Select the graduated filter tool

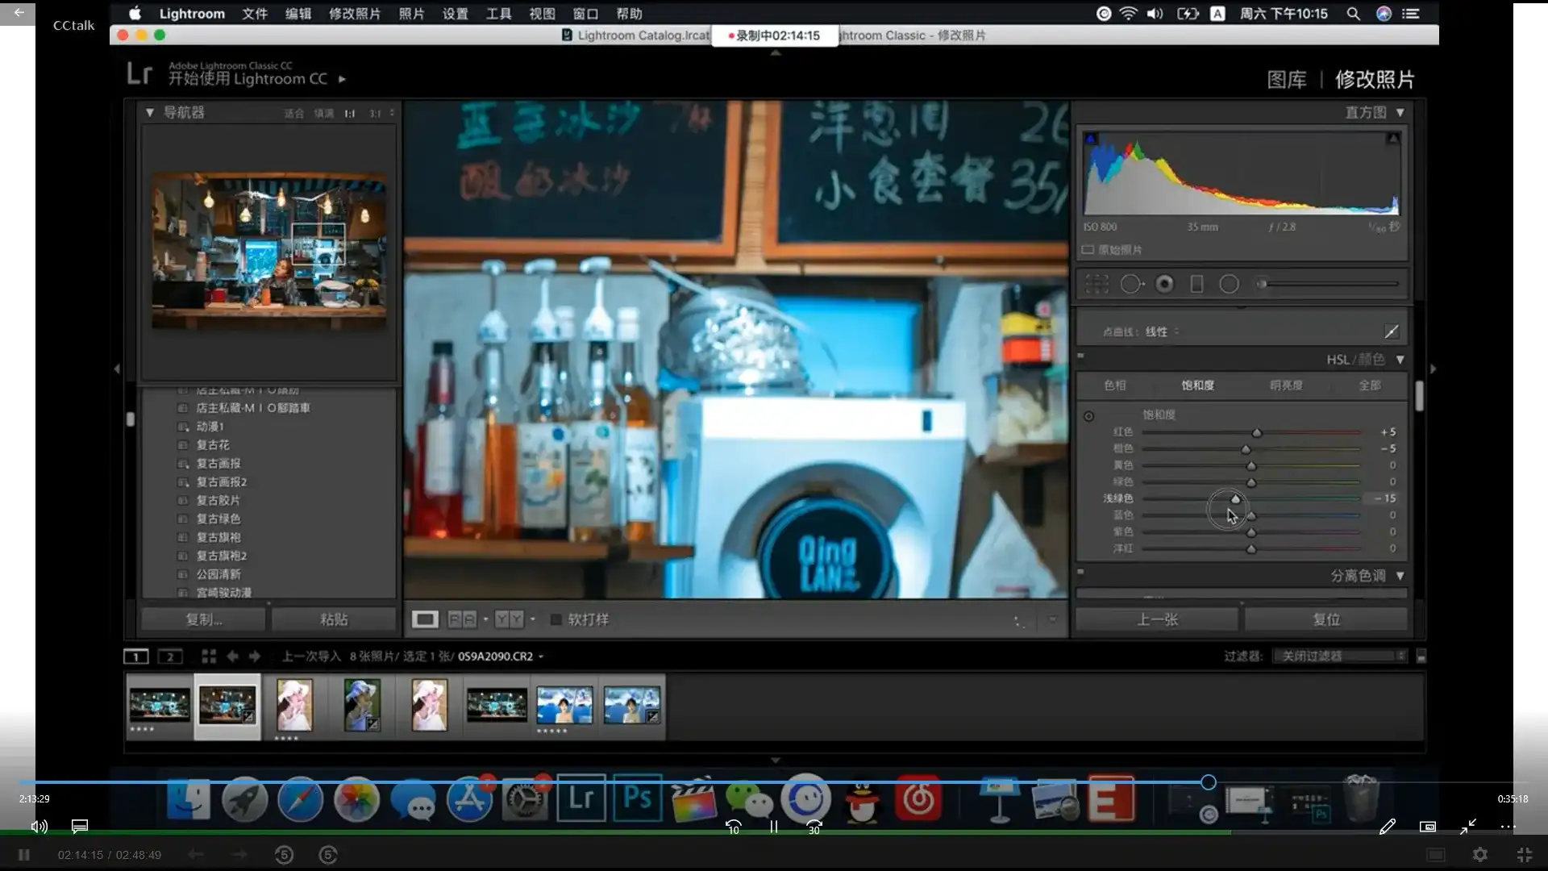coord(1197,284)
